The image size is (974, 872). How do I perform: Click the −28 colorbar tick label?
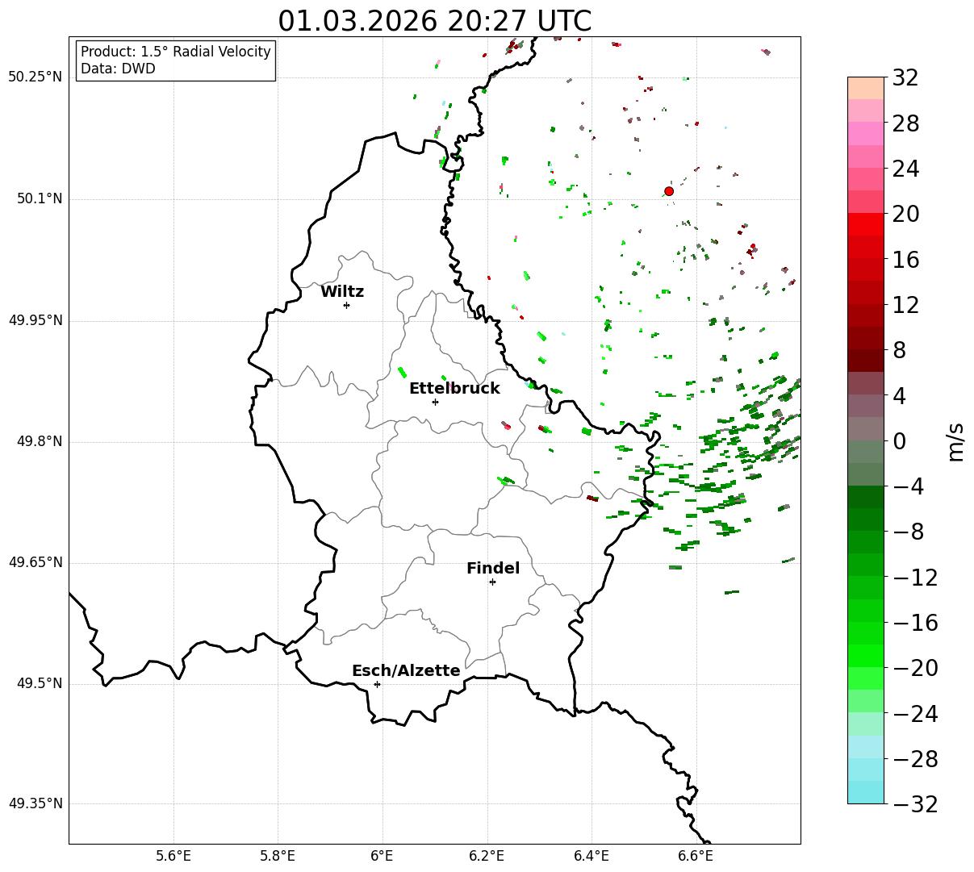tap(914, 759)
